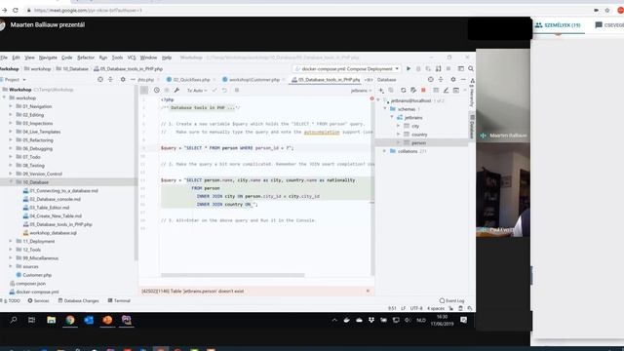This screenshot has height=351, width=624.
Task: Expand the 06_Debugging folder
Action: [x=11, y=148]
